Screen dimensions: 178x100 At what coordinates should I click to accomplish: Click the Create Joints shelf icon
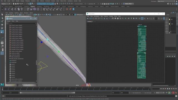pos(9,9)
